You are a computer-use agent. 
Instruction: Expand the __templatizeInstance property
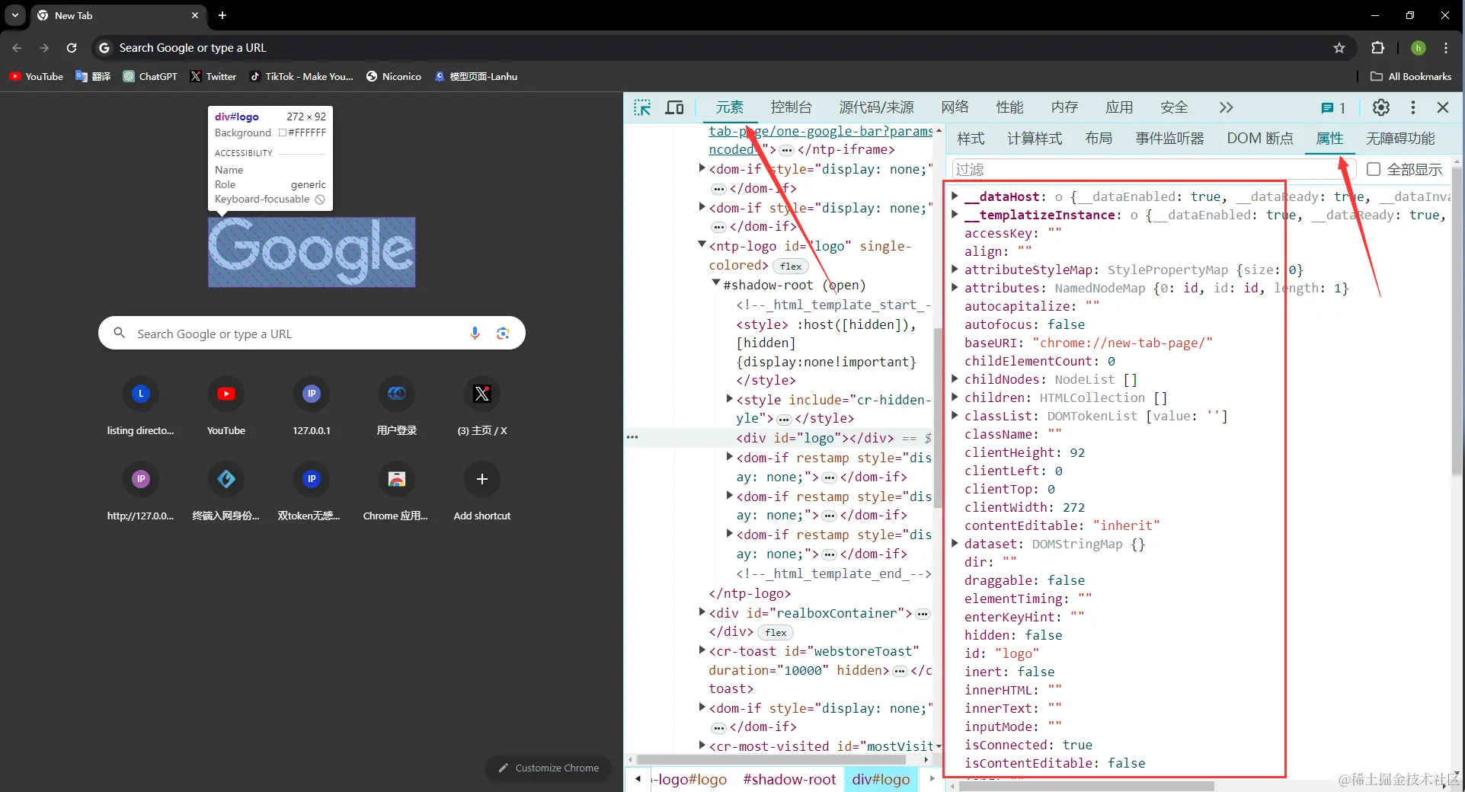pos(955,215)
